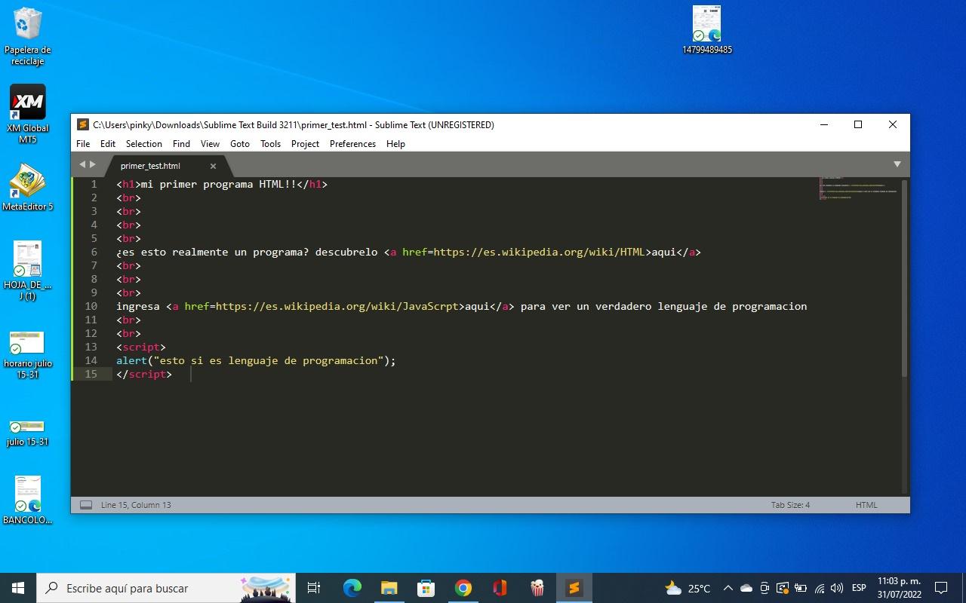Screen dimensions: 966x603
Task: Click Line 15, Column 13 status text
Action: click(136, 505)
